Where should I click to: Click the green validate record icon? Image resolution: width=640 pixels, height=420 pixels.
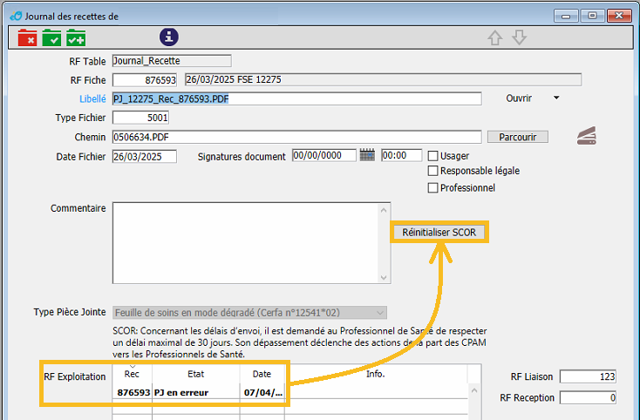pyautogui.click(x=51, y=37)
